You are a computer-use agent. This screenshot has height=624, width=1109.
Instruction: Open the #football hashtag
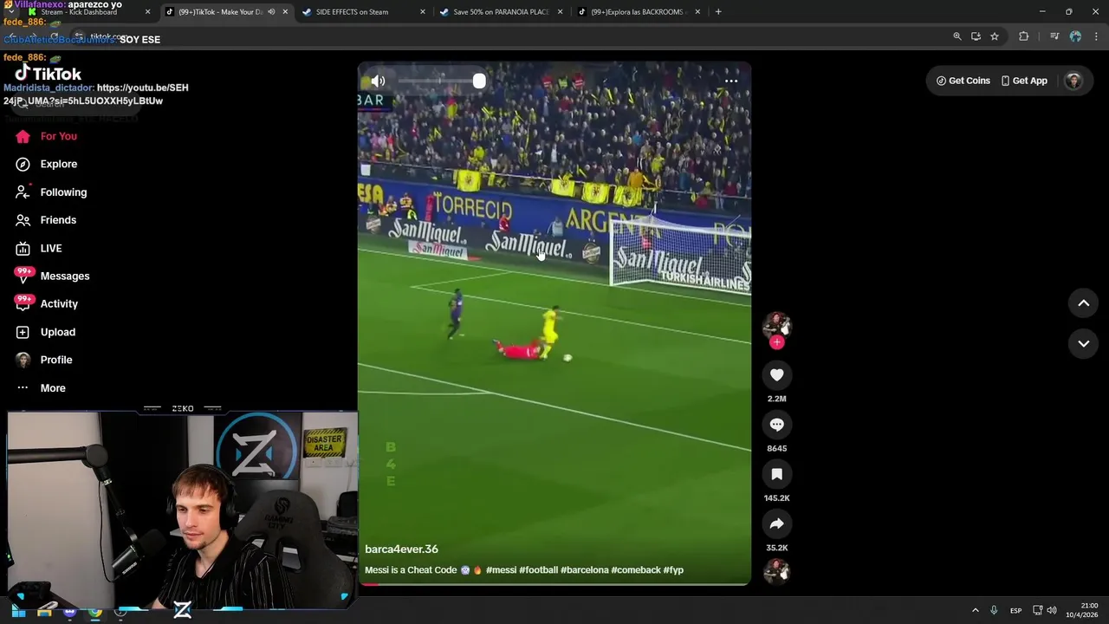(538, 570)
